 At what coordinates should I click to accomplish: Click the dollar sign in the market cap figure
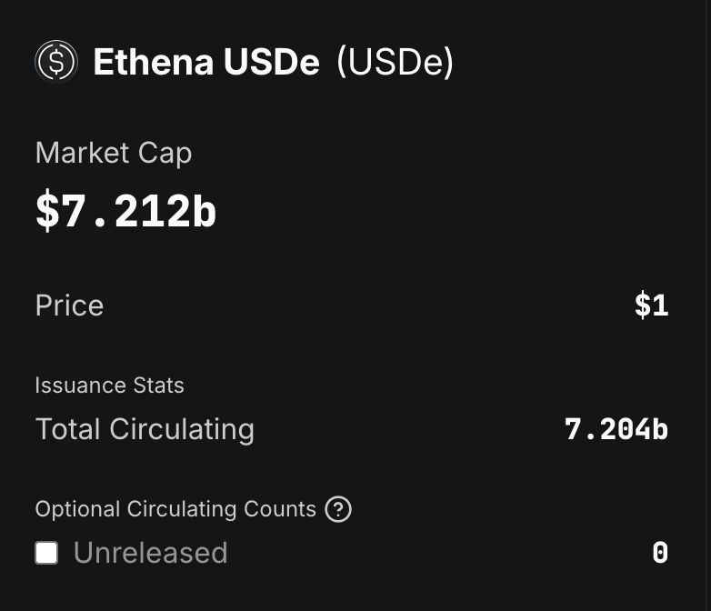click(x=47, y=211)
